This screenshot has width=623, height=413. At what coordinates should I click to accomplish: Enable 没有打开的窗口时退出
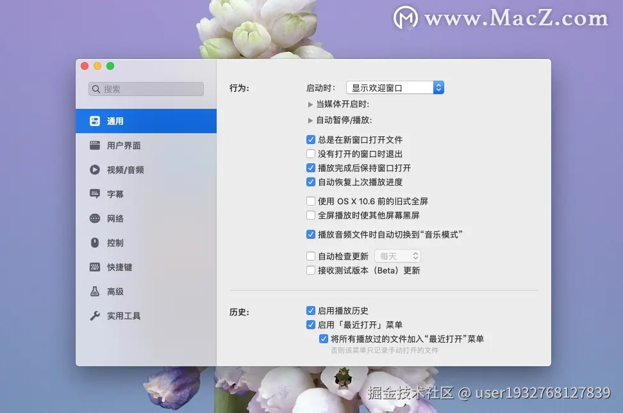tap(311, 154)
